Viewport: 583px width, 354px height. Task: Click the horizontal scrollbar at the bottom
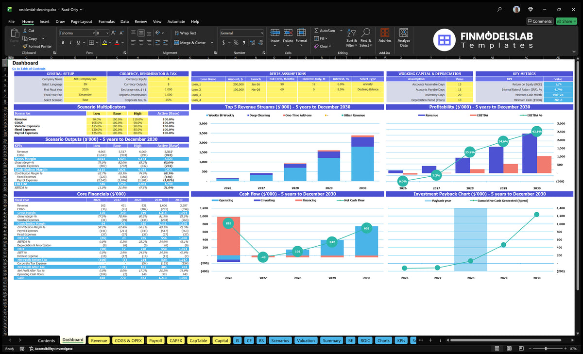pyautogui.click(x=507, y=340)
